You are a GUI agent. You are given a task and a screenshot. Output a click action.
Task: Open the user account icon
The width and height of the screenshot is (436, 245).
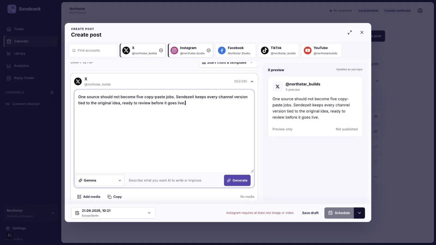click(420, 11)
